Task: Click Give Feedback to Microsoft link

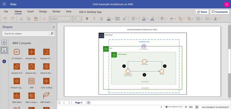Action: pyautogui.click(x=215, y=107)
